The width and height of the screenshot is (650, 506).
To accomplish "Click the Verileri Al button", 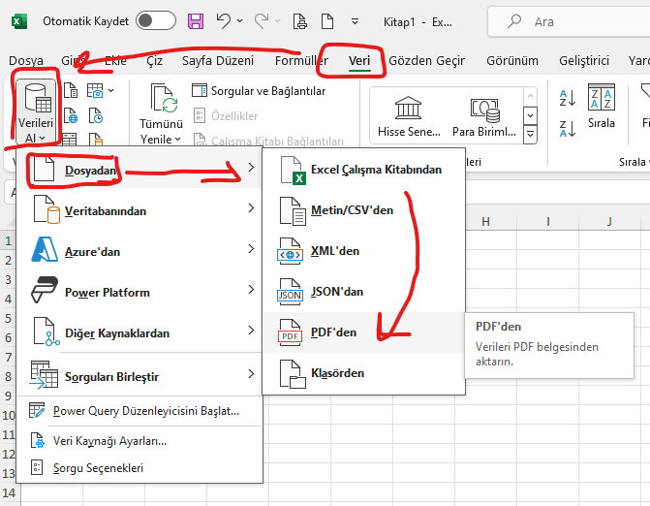I will click(36, 112).
